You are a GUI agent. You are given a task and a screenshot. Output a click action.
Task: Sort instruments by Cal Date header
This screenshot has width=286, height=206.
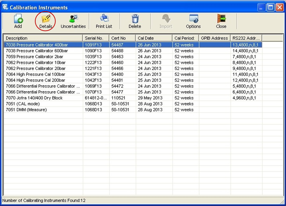154,38
